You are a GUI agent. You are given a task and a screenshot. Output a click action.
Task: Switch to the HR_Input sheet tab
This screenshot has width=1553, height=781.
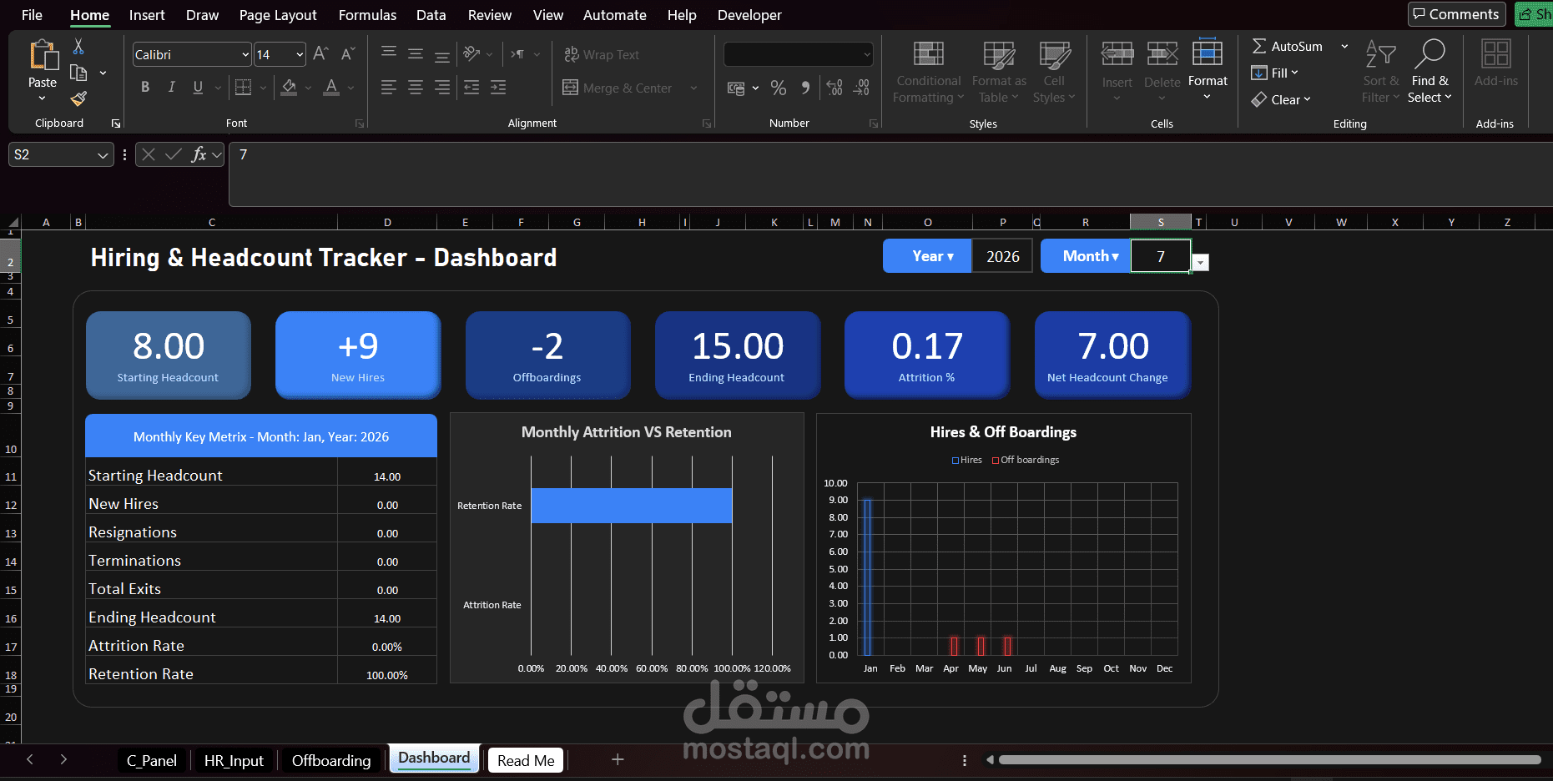pyautogui.click(x=234, y=760)
